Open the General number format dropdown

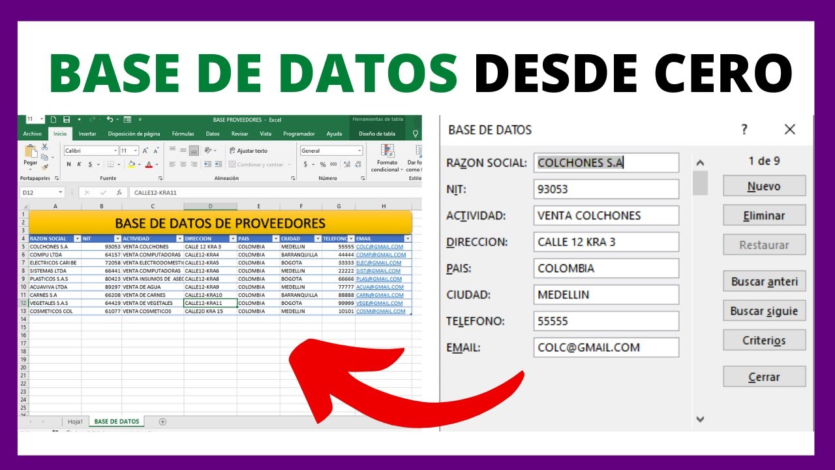[x=359, y=151]
